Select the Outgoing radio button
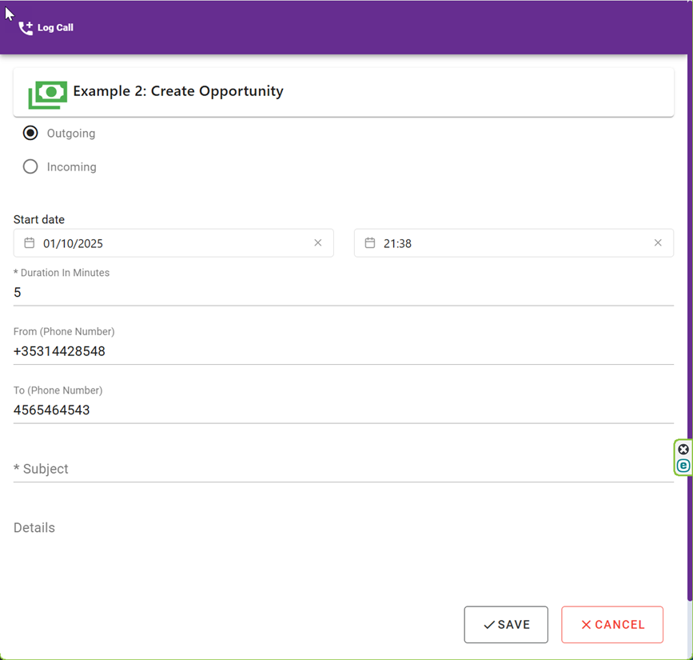The image size is (693, 660). (x=30, y=133)
